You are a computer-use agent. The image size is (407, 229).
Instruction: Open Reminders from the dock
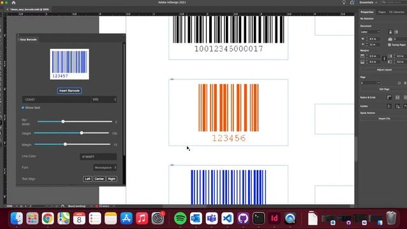(95, 218)
